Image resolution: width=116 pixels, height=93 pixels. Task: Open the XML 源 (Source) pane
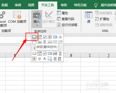(89, 18)
